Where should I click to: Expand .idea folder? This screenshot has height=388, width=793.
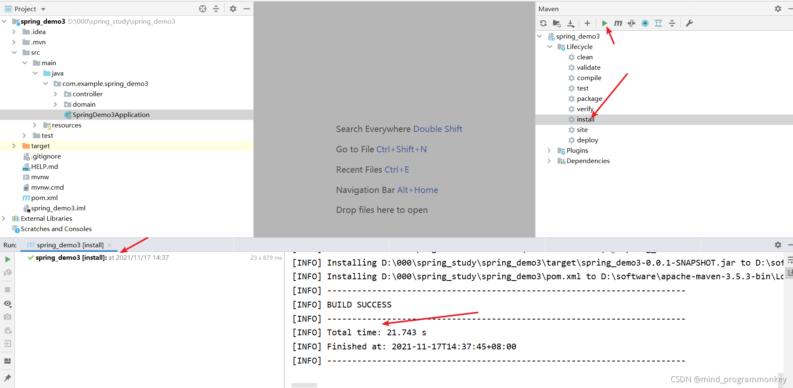pos(14,32)
